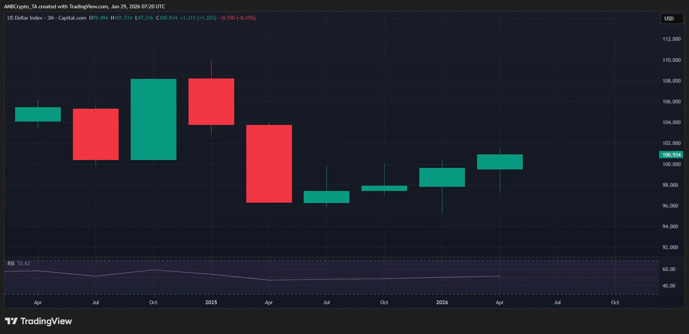Click the small green October 2025 candle

(x=384, y=188)
